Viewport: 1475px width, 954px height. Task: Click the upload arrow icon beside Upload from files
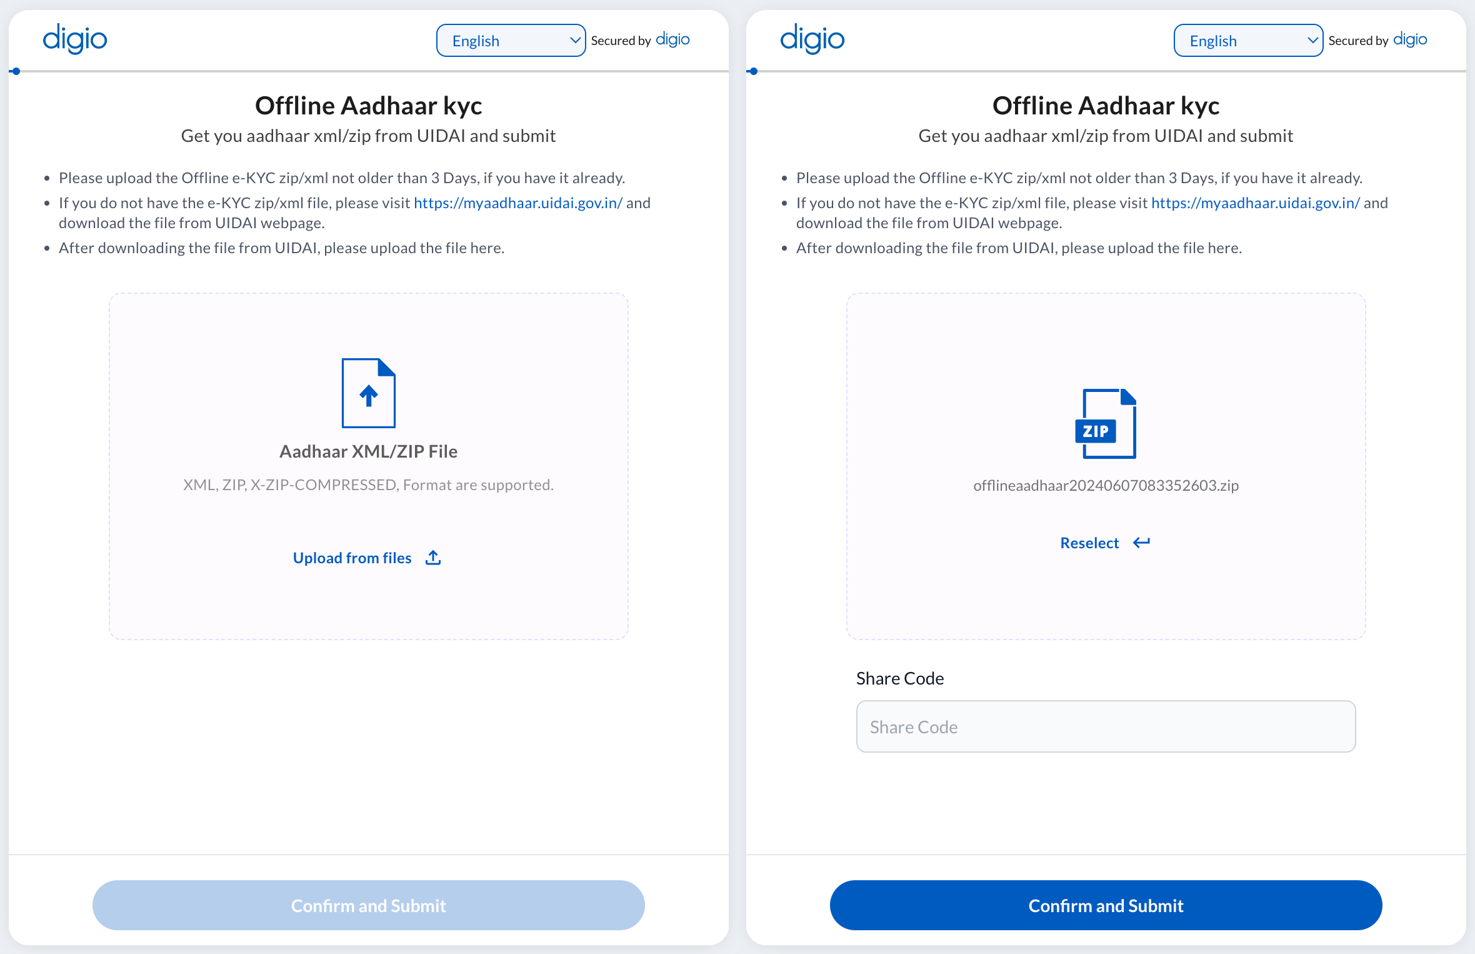[432, 556]
